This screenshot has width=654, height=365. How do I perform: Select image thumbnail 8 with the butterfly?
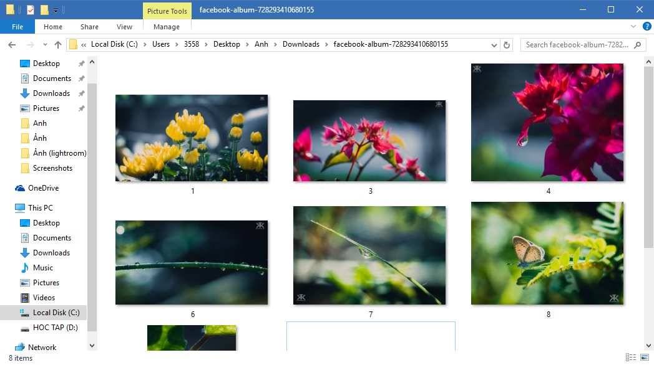[x=547, y=254]
